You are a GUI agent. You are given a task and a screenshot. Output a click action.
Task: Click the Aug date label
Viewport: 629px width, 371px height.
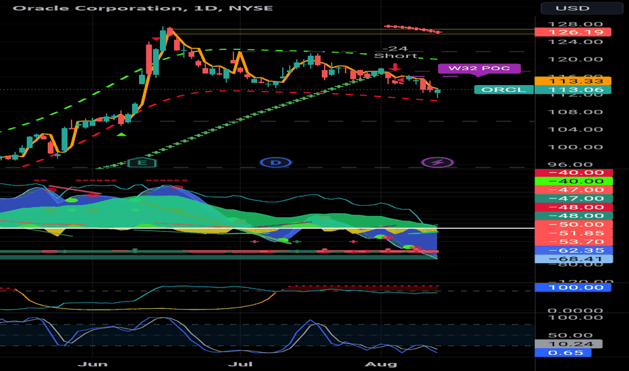[x=381, y=364]
